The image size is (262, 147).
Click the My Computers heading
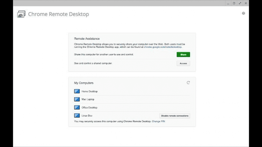84,83
